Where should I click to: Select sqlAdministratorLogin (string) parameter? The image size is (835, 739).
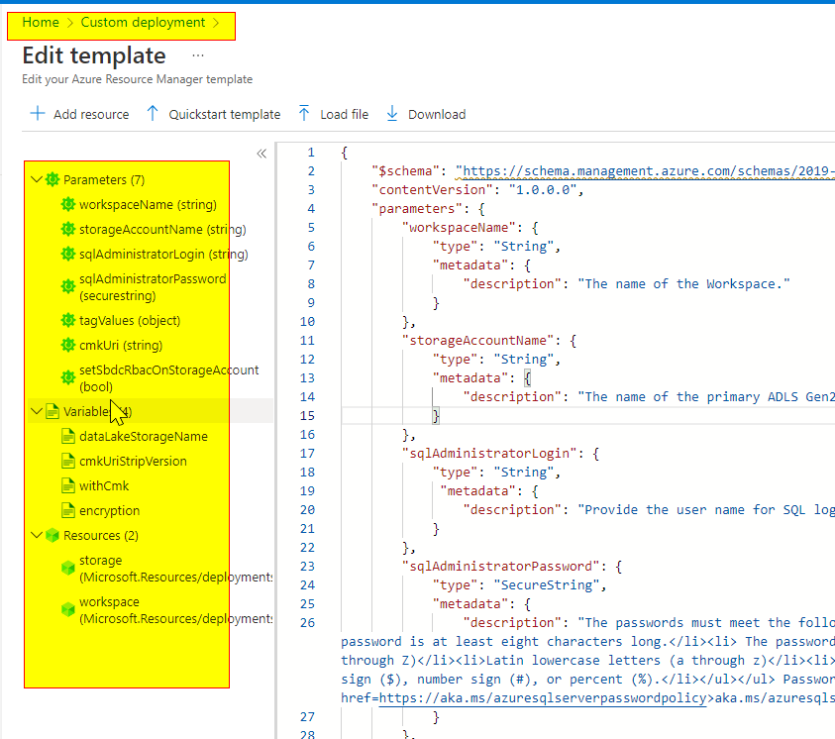click(163, 255)
